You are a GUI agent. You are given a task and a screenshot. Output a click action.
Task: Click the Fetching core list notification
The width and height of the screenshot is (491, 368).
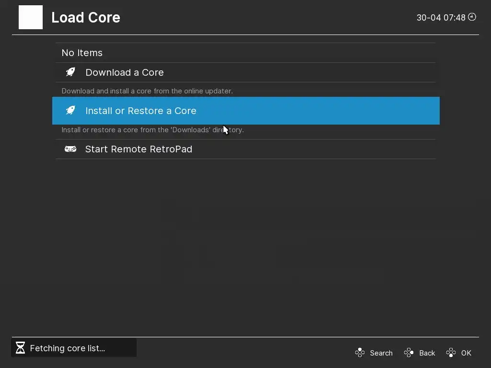[x=67, y=348]
